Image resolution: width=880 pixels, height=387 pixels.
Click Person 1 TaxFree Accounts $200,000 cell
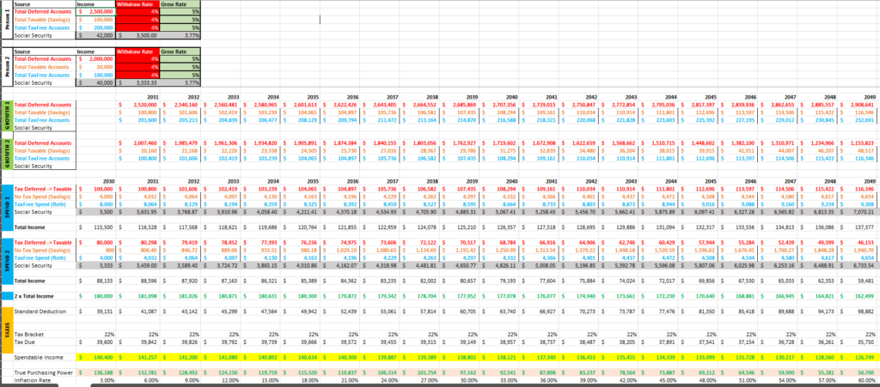92,27
